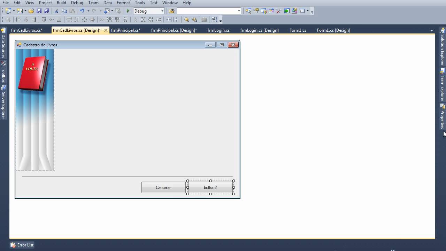Click the Align Lefts layout icon
The height and width of the screenshot is (251, 446).
click(18, 20)
